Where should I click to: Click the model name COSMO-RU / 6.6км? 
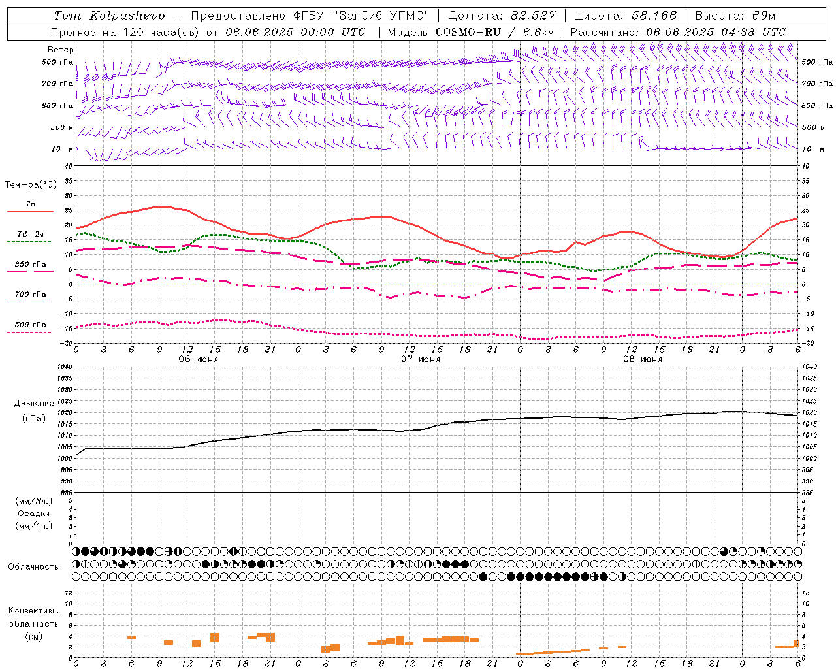click(495, 32)
